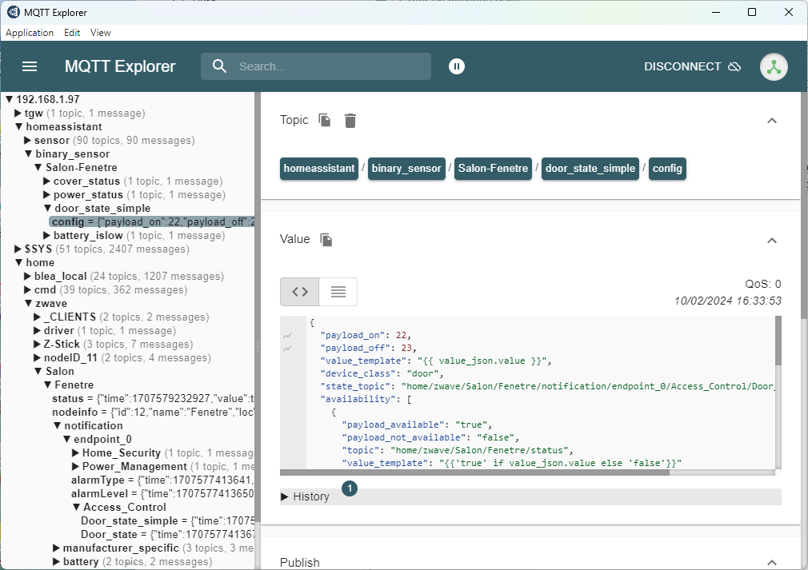
Task: Collapse the zwave topic
Action: coord(29,303)
